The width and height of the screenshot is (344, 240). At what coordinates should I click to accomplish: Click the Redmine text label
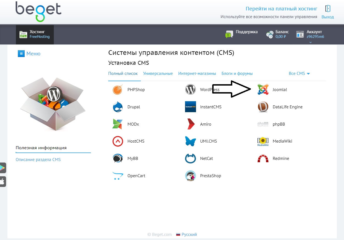pyautogui.click(x=281, y=159)
